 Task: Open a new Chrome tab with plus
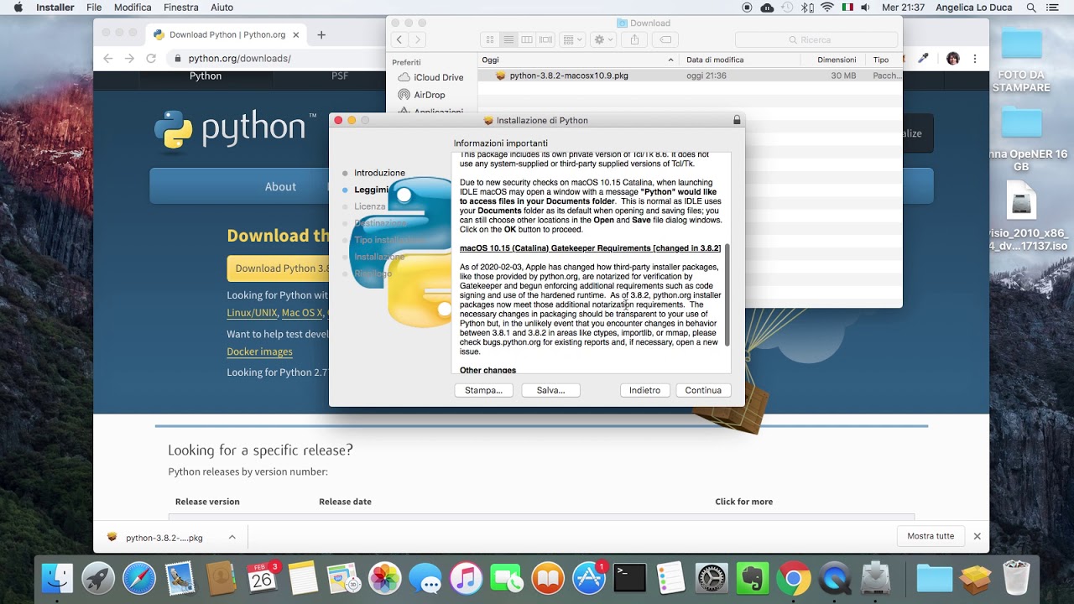(321, 35)
